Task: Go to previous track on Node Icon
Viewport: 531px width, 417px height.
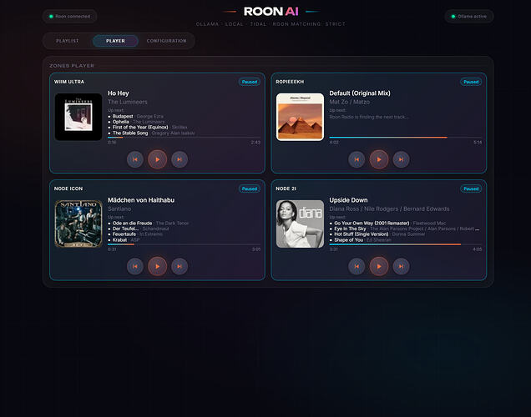Action: pos(135,267)
